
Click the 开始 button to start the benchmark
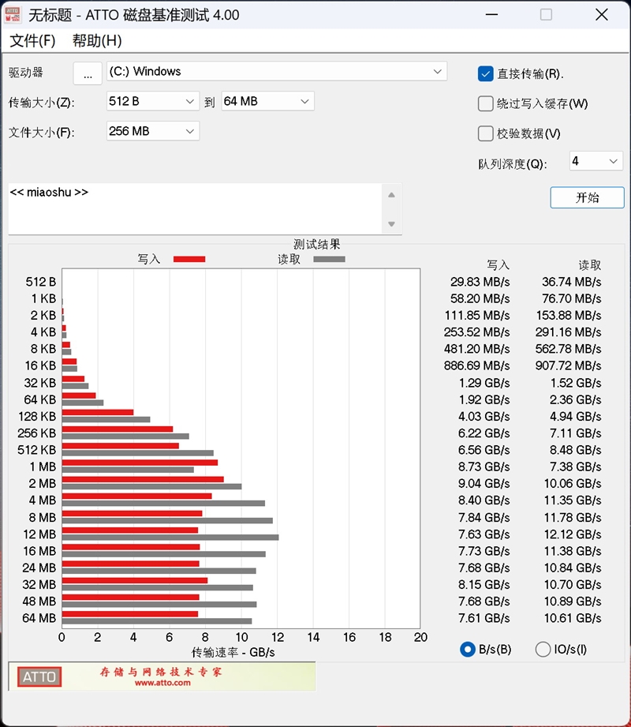tap(587, 197)
